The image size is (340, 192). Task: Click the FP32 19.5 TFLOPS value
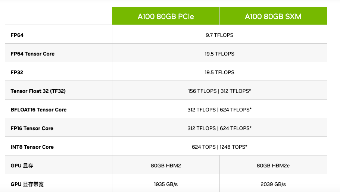pyautogui.click(x=219, y=72)
